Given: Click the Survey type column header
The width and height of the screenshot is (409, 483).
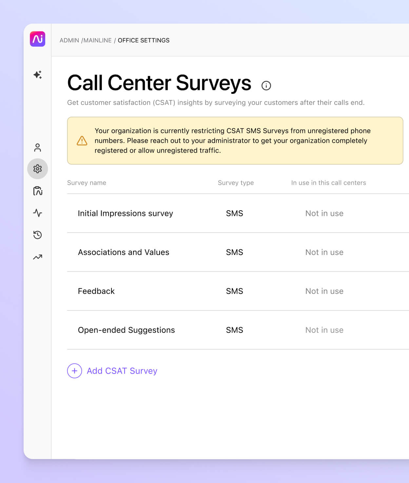Looking at the screenshot, I should point(236,183).
